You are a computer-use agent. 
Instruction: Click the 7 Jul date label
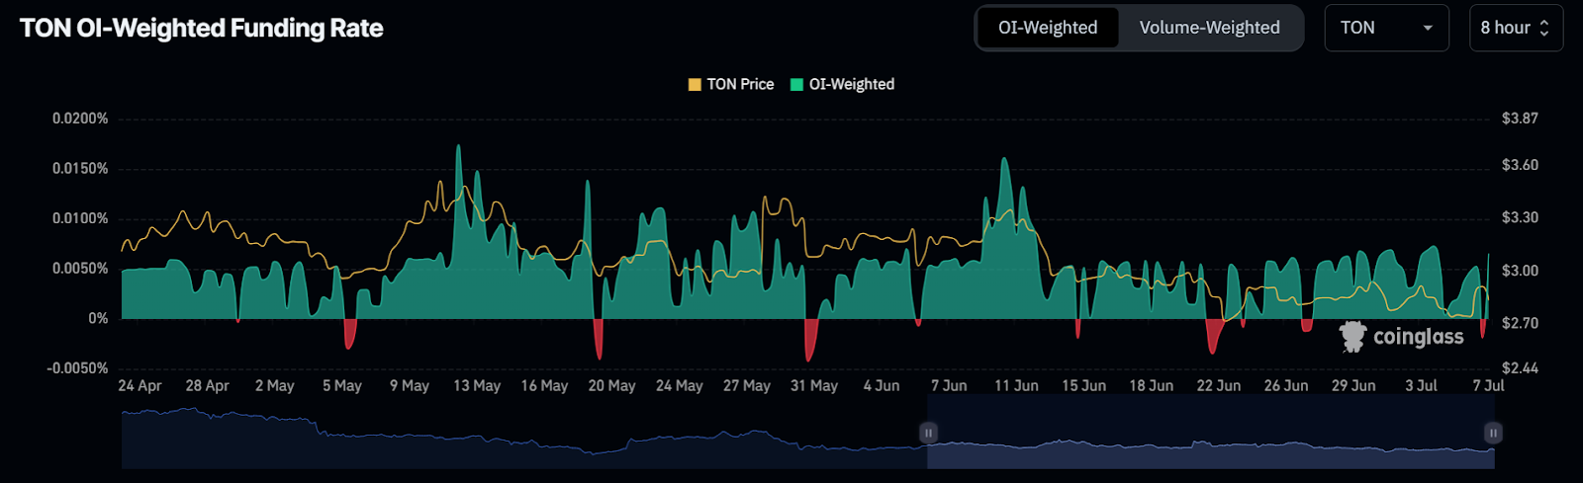tap(1488, 385)
